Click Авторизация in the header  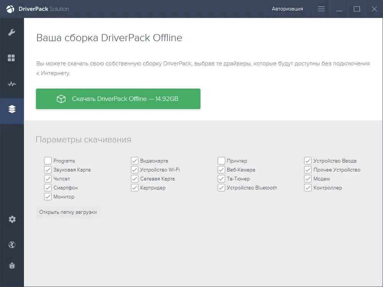(x=287, y=9)
